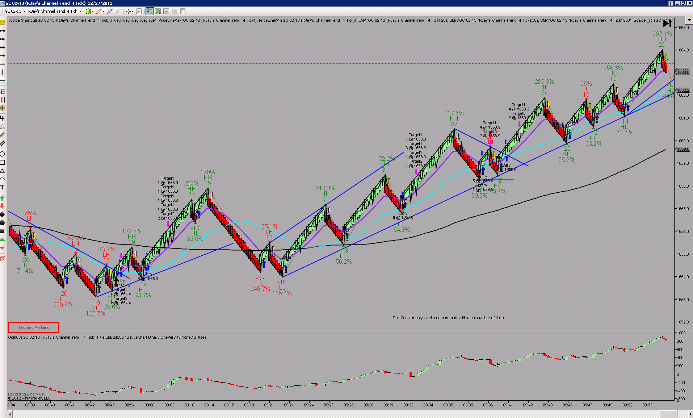Select the Text annotation tool
This screenshot has height=418, width=693.
pos(3,187)
